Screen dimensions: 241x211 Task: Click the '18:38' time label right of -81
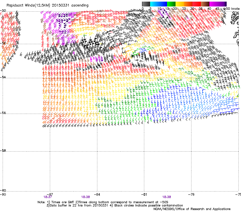[167, 197]
